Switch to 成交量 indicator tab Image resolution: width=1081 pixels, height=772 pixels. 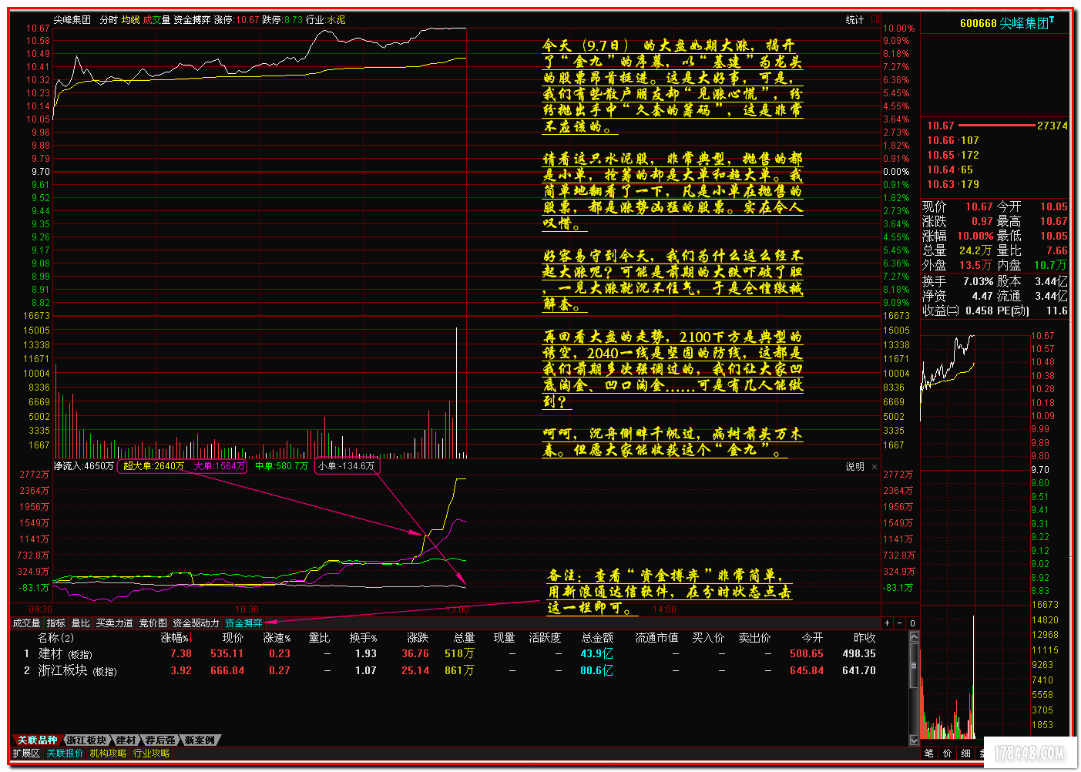[26, 623]
